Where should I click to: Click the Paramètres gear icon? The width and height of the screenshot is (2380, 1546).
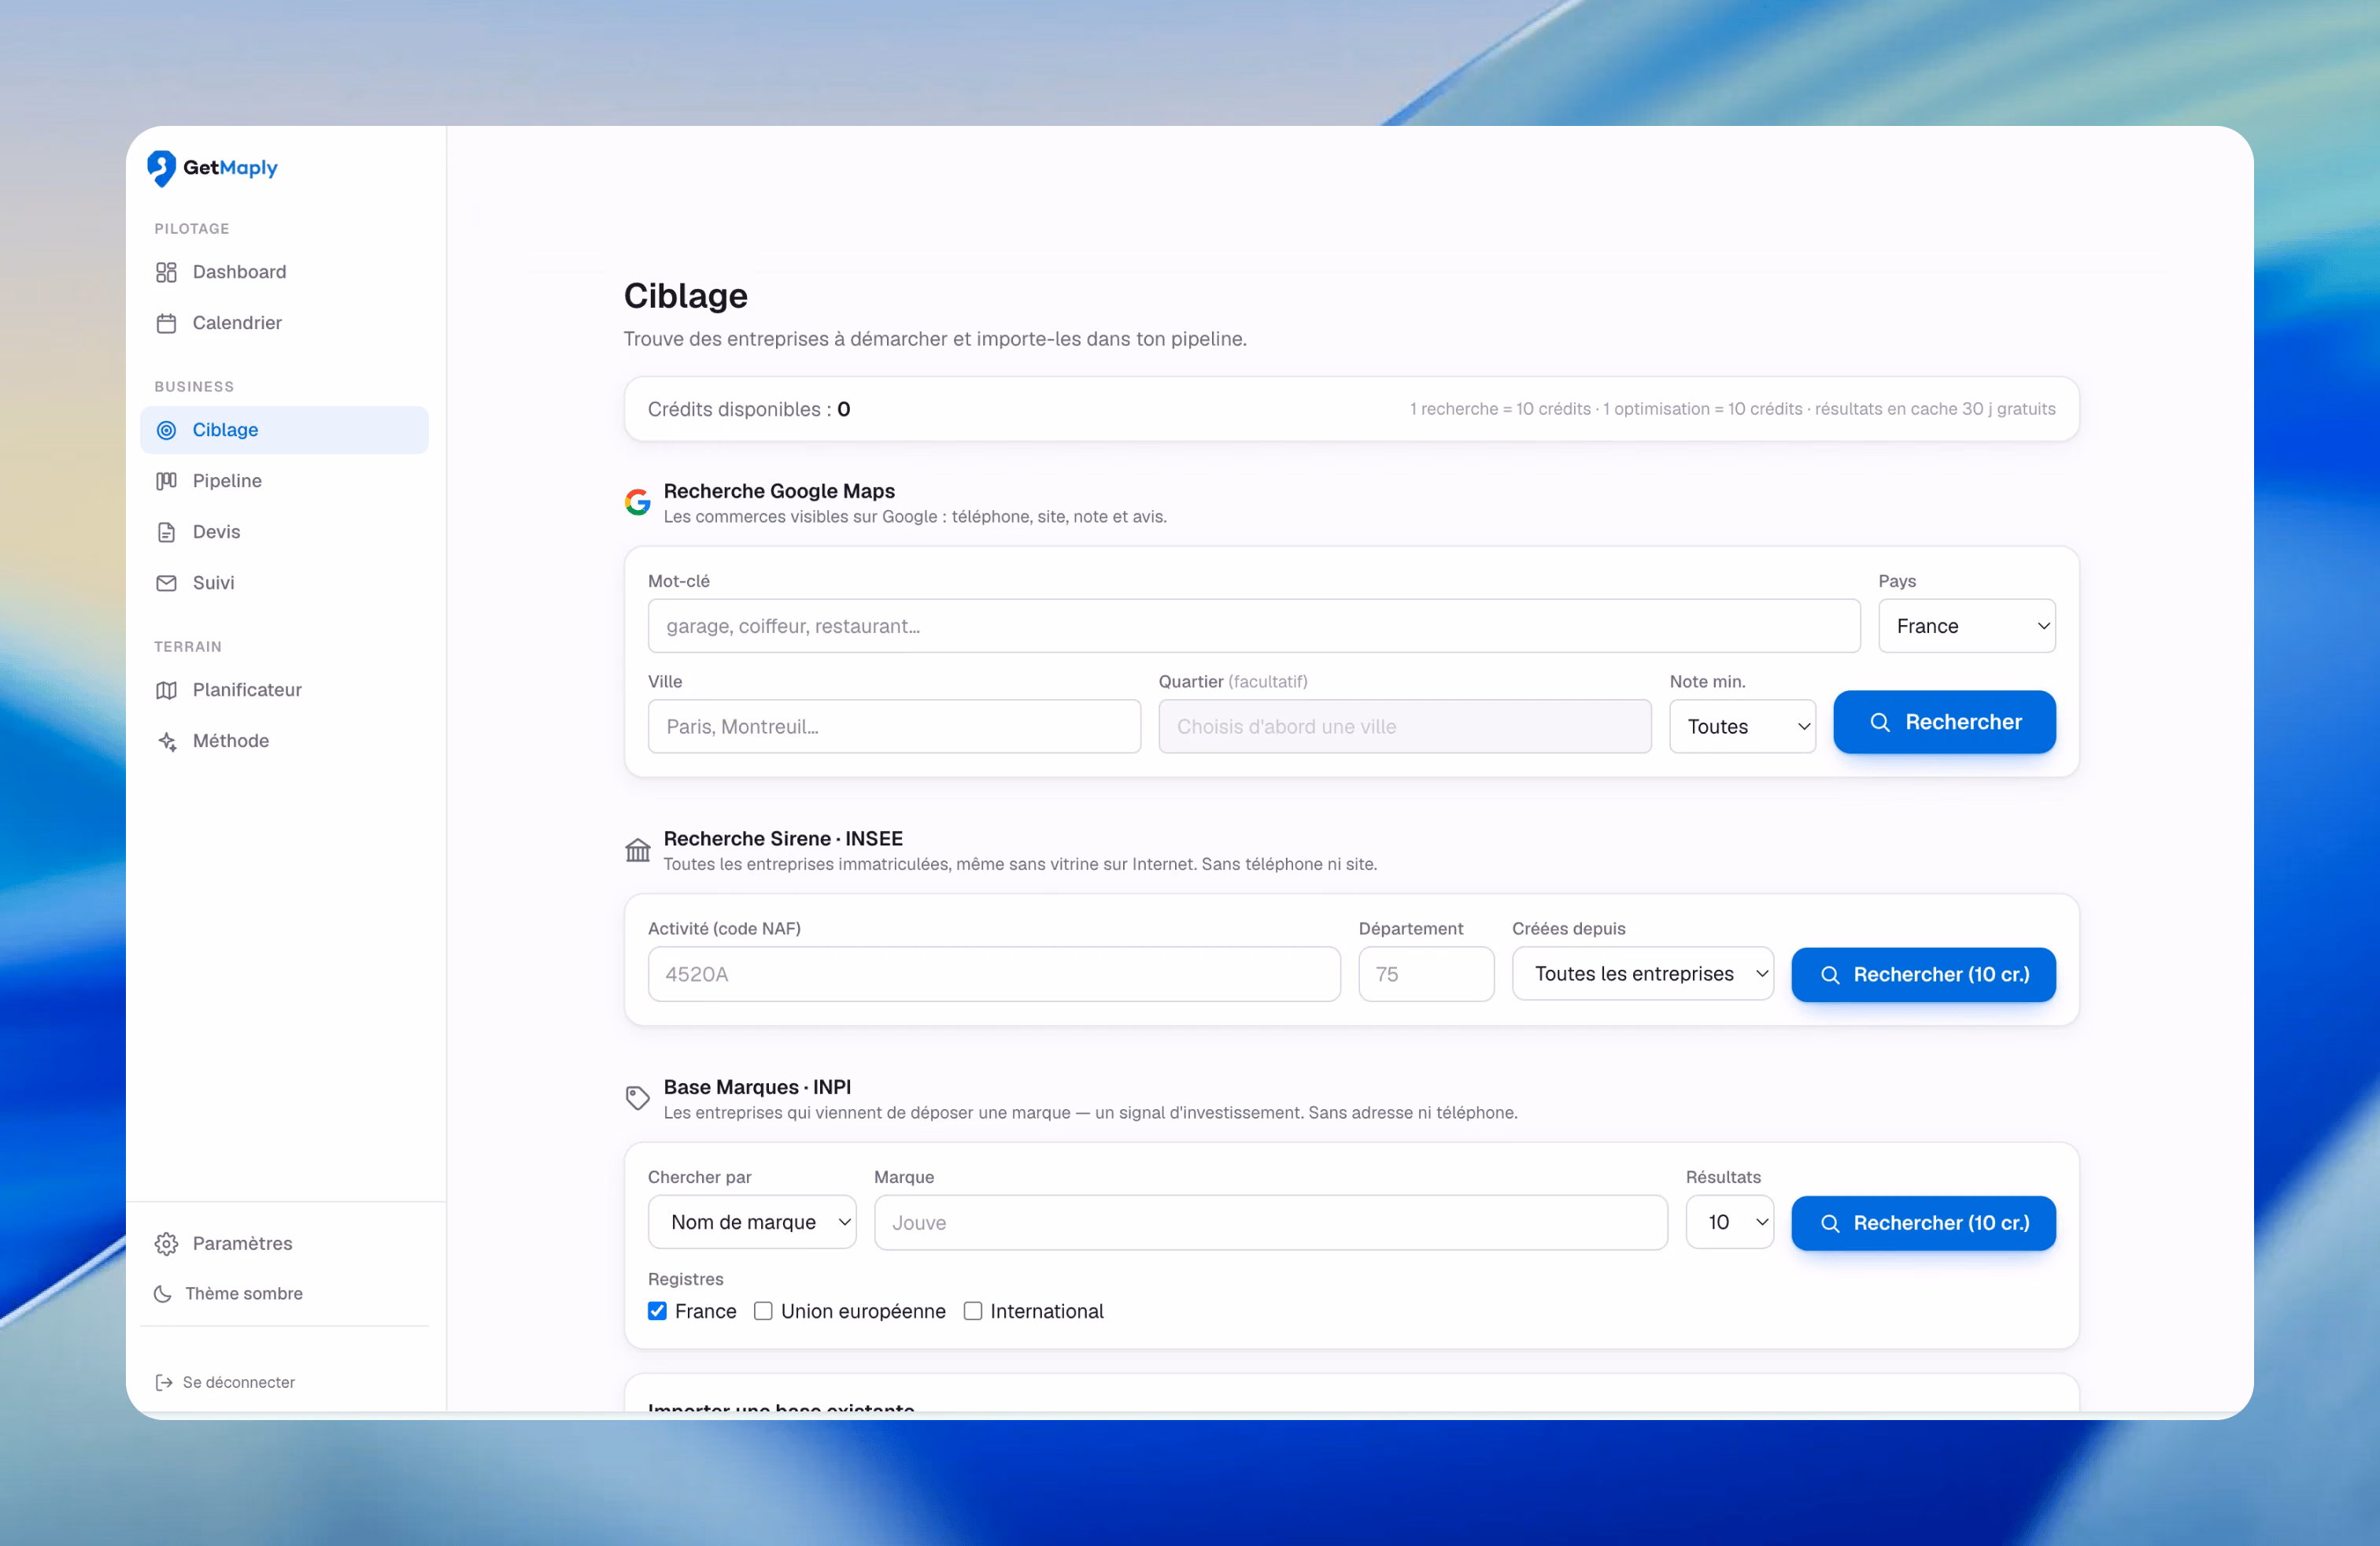(x=166, y=1243)
